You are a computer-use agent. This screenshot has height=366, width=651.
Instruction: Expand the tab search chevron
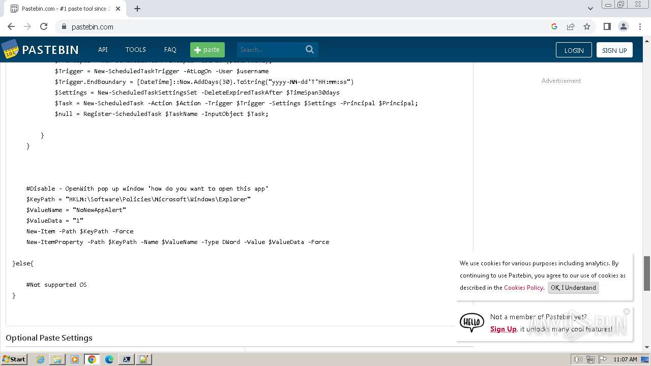point(590,9)
